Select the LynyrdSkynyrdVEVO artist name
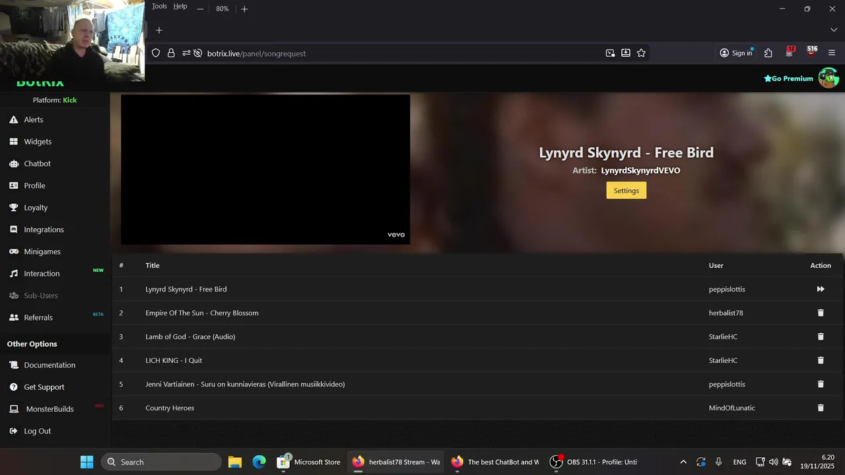845x475 pixels. pos(640,170)
